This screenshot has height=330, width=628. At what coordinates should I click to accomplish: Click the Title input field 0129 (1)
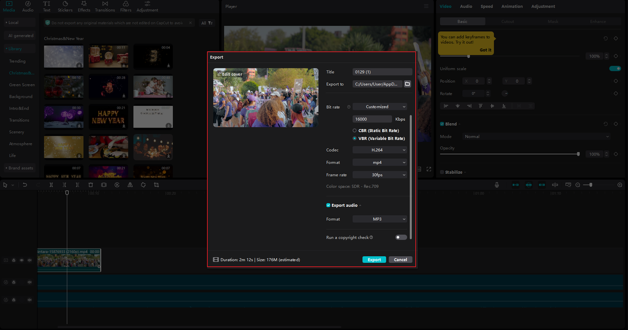(382, 72)
